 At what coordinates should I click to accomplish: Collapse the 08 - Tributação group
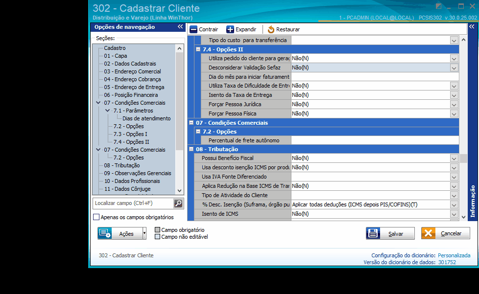191,149
